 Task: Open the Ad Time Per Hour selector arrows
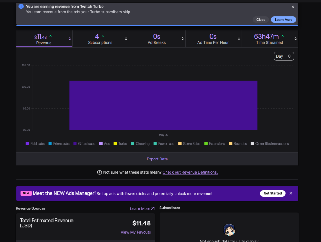pyautogui.click(x=239, y=39)
